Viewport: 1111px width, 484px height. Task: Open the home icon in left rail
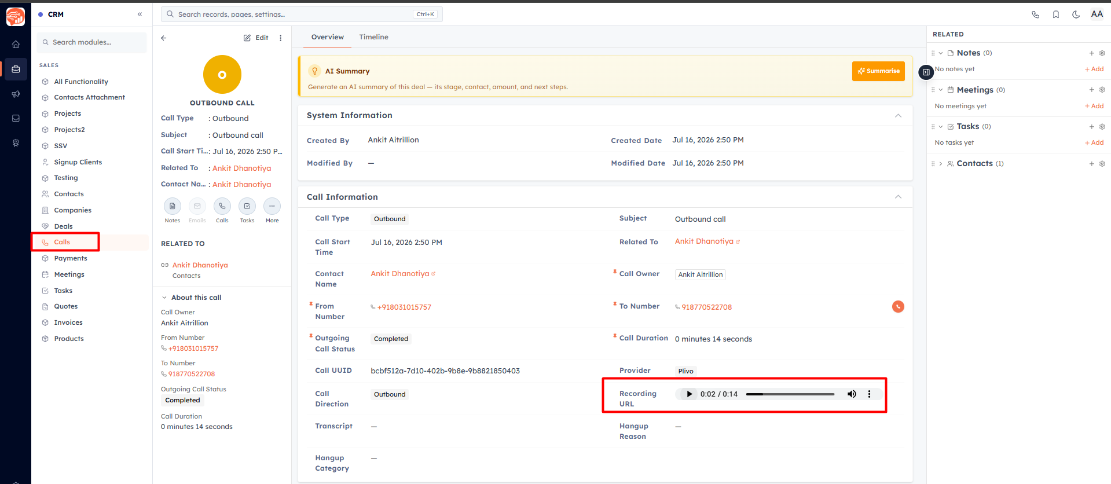[16, 44]
